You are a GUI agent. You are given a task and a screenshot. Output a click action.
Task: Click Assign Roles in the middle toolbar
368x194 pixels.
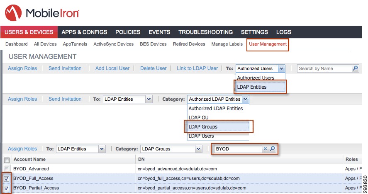(x=22, y=99)
